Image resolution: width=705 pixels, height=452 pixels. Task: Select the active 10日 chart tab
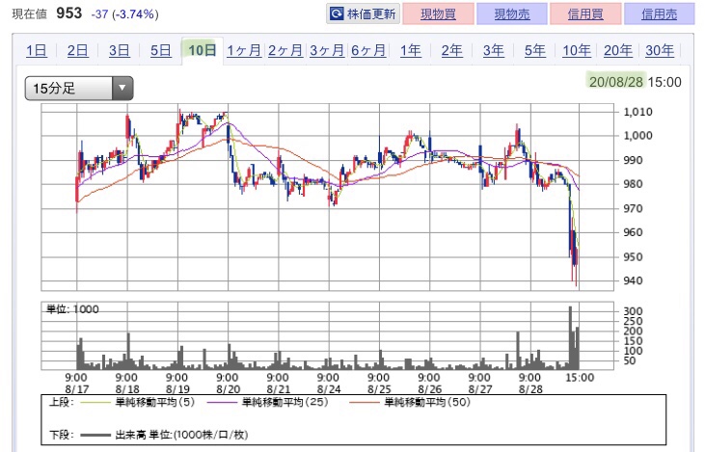tap(203, 50)
